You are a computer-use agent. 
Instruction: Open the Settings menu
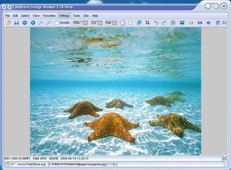pos(64,15)
